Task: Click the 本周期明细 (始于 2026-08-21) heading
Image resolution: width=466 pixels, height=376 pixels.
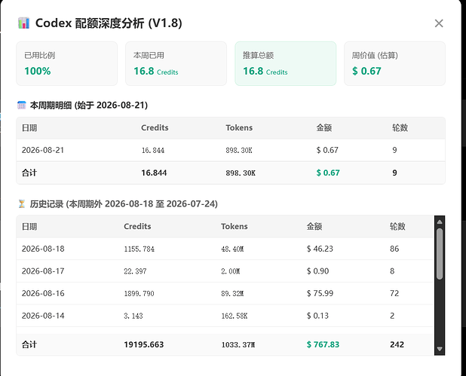Action: tap(88, 105)
